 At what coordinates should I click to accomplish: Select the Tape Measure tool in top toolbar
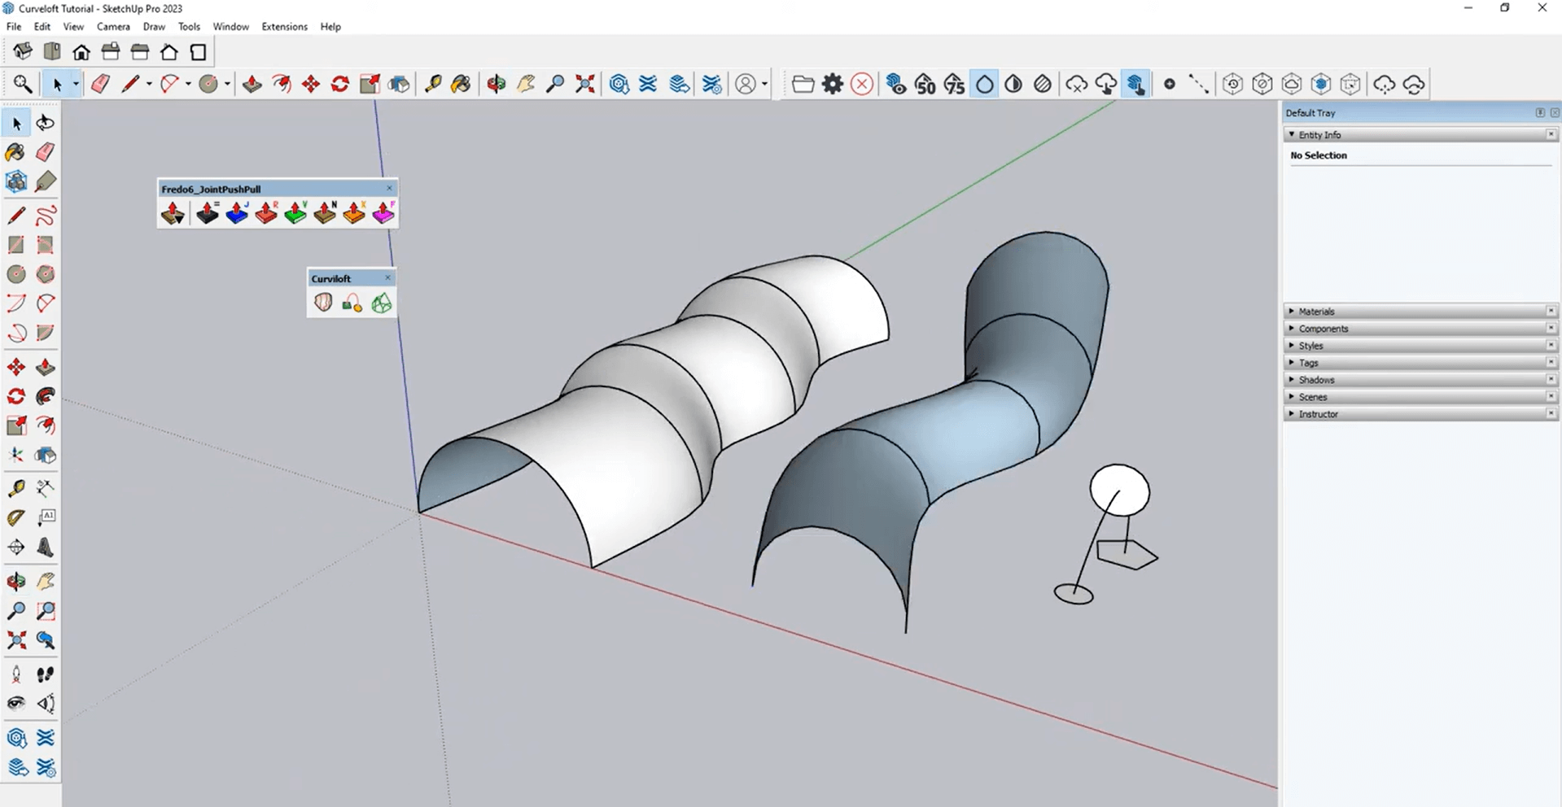(x=432, y=84)
